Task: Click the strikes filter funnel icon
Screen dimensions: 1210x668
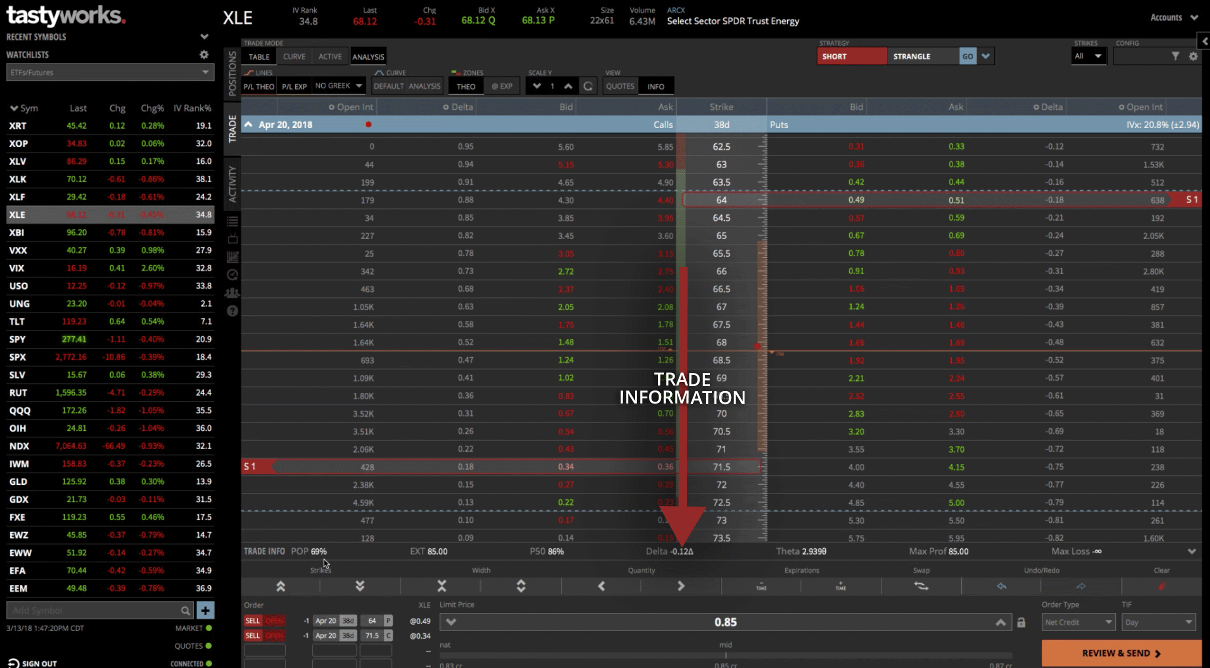Action: 1175,56
